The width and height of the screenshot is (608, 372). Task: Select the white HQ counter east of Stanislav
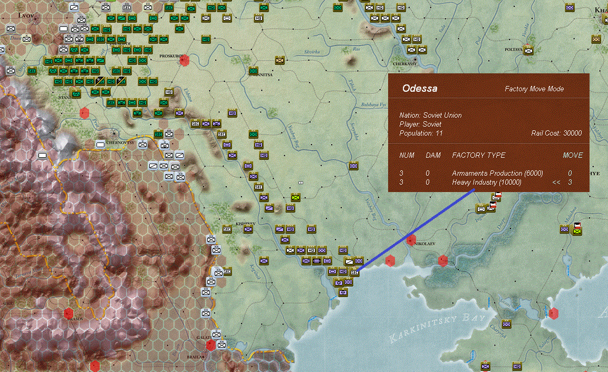(x=169, y=92)
